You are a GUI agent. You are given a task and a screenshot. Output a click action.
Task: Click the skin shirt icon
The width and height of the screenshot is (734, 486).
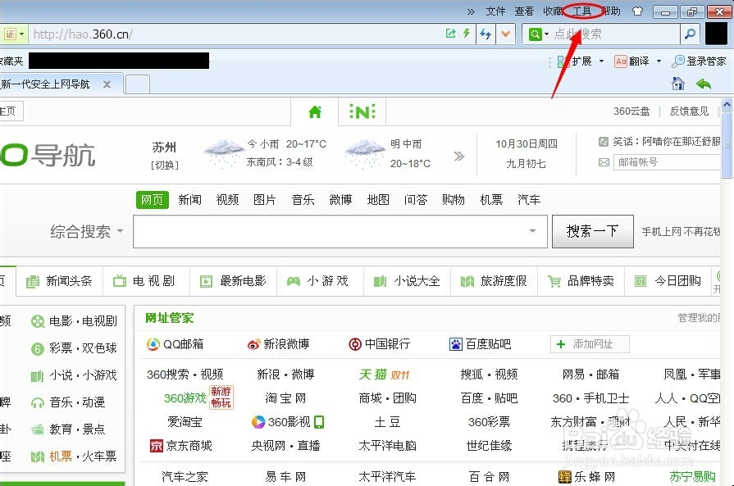(637, 11)
